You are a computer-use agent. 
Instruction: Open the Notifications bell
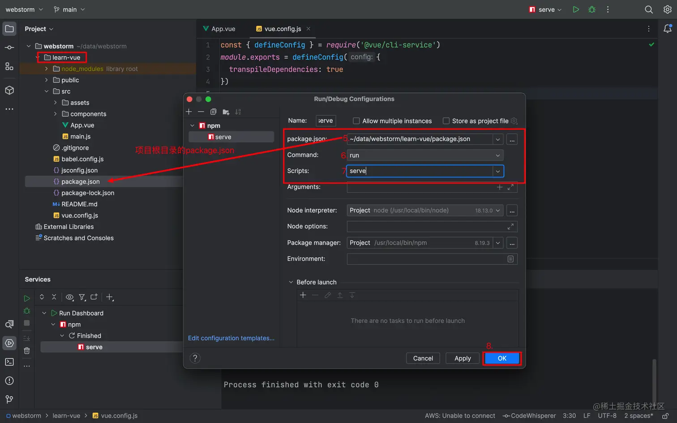667,29
